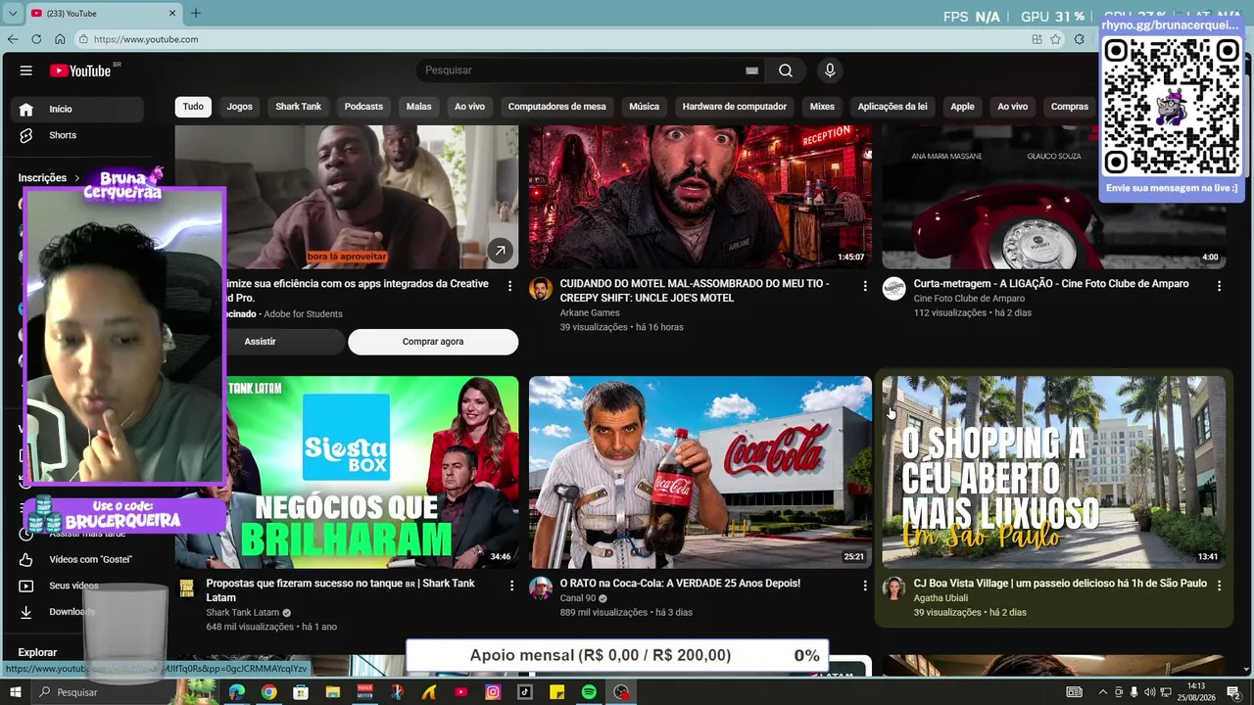Bookmark this page with the star
Viewport: 1254px width, 705px height.
coord(1056,39)
